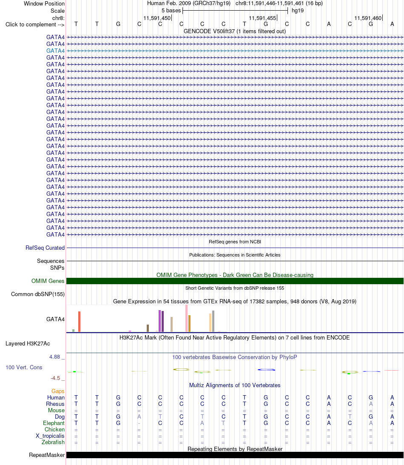Click the 'chr8:' ruler label
Viewport: 404px width, 465px height.
(x=58, y=18)
